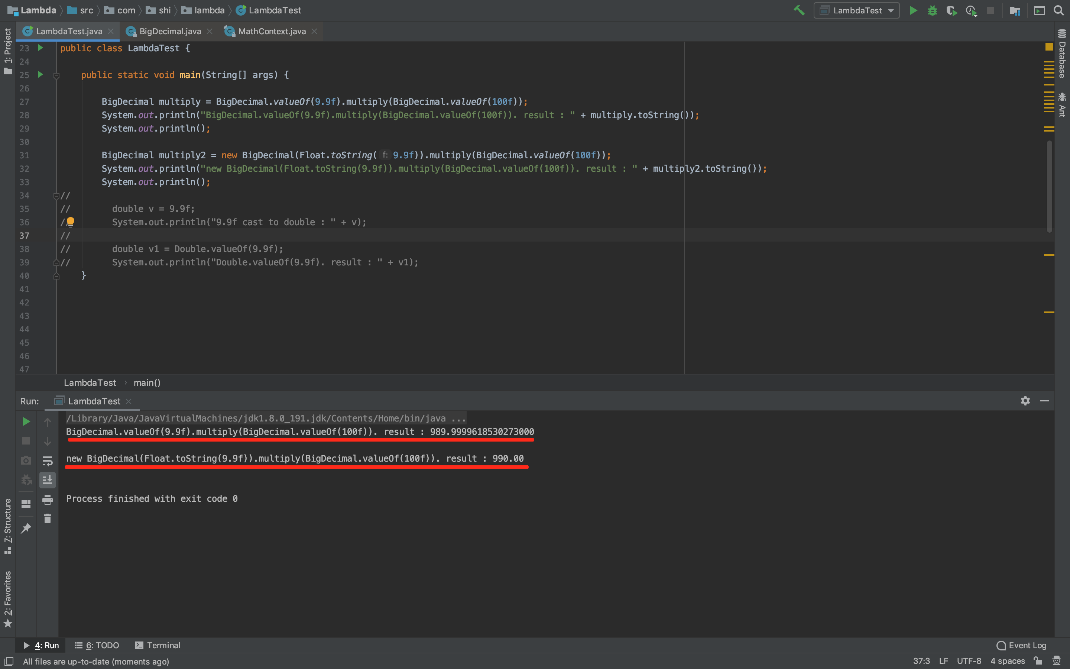Click the Debug bug icon in toolbar
Screen dimensions: 1070x669
(x=932, y=11)
